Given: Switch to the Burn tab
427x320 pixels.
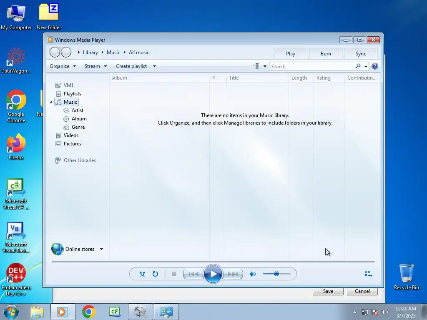Looking at the screenshot, I should [326, 54].
